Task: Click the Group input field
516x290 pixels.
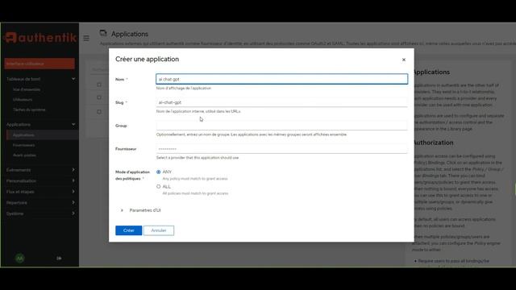Action: coord(281,126)
